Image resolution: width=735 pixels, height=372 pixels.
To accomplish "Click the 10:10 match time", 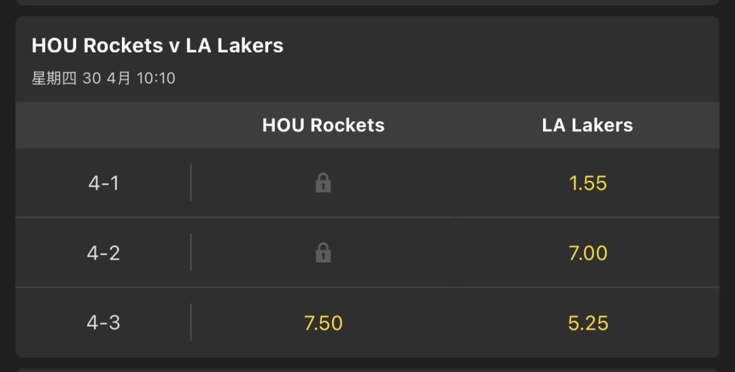I will [156, 78].
